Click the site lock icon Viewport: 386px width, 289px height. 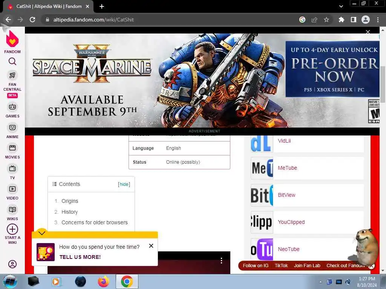[47, 20]
